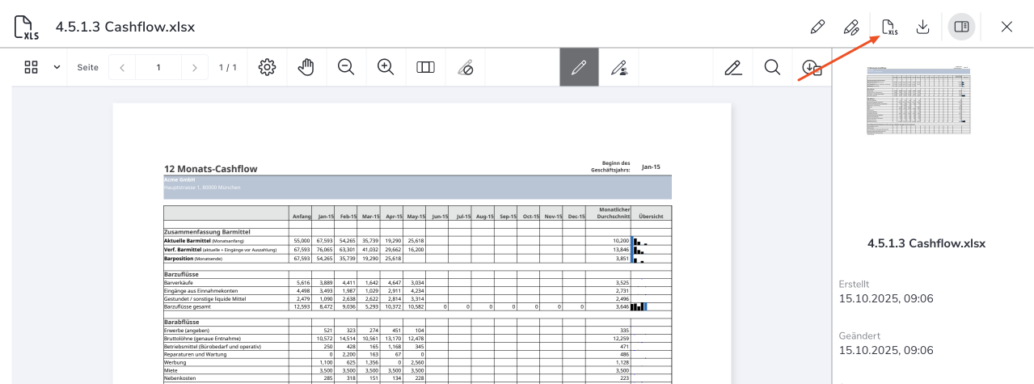The height and width of the screenshot is (384, 1034).
Task: Go to previous page
Action: tap(122, 67)
